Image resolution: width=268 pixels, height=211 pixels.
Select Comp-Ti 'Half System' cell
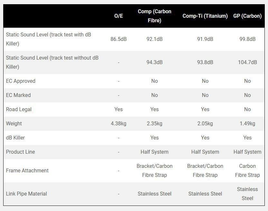click(205, 152)
